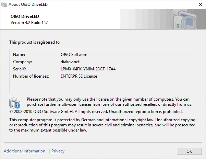This screenshot has width=206, height=159.
Task: Click the copyright 2002-2010 notice line
Action: [96, 112]
